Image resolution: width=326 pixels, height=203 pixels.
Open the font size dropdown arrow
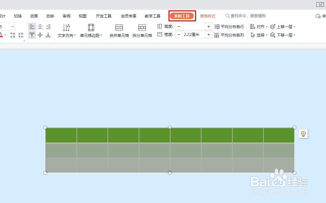[13, 27]
